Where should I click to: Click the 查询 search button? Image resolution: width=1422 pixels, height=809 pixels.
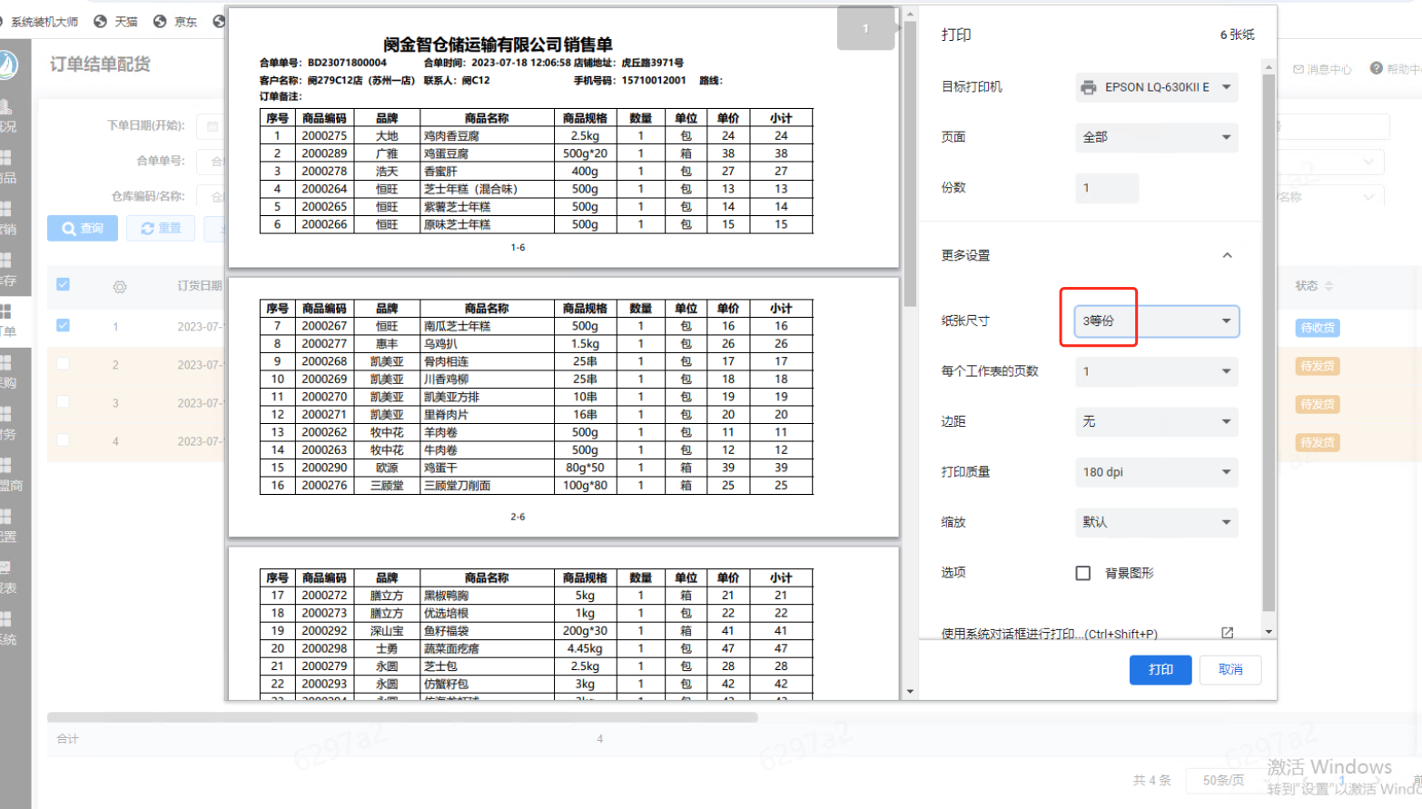tap(83, 229)
